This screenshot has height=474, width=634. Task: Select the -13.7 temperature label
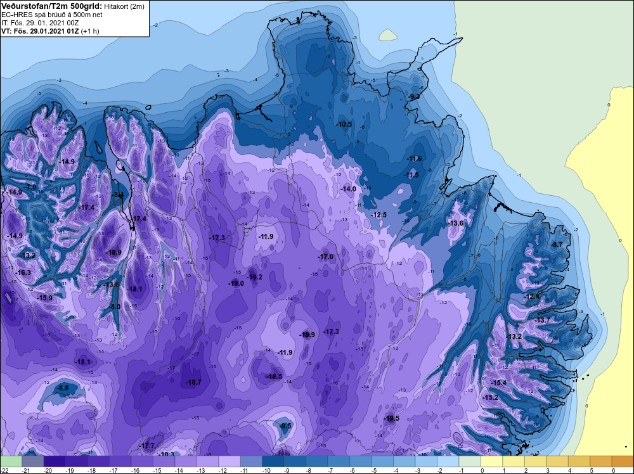point(542,320)
